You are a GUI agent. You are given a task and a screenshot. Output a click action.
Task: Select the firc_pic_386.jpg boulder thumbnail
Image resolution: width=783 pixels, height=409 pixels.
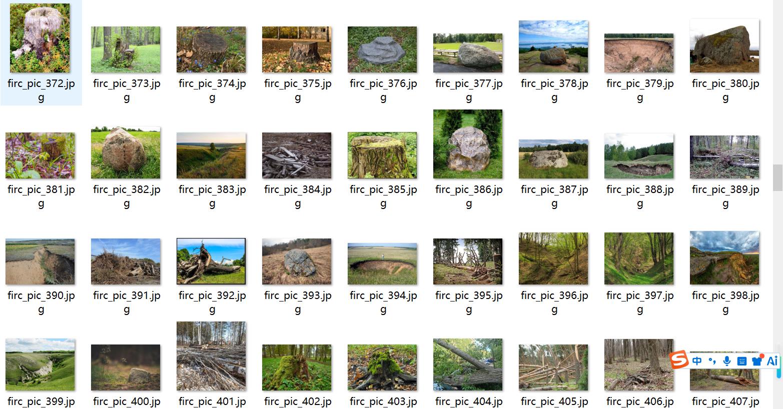(x=468, y=144)
